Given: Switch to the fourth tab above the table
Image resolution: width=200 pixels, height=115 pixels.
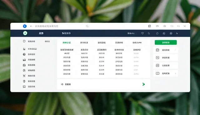Looking at the screenshot, I should point(119,42).
